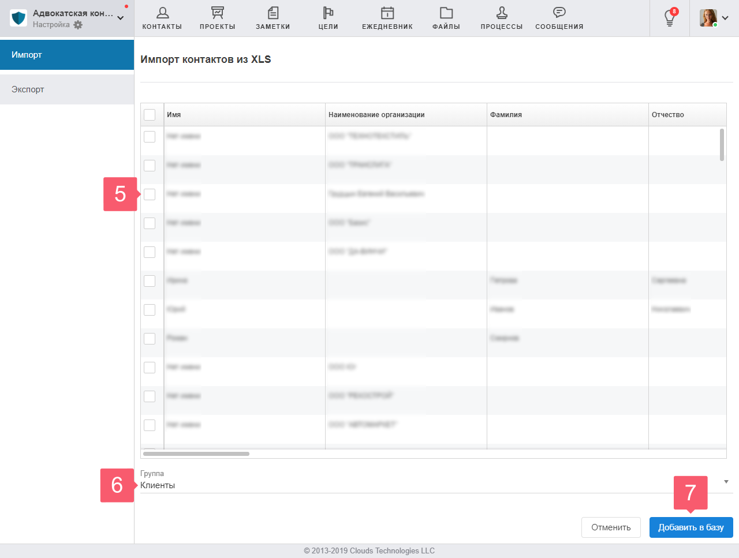Click the Имя column header

pos(245,115)
